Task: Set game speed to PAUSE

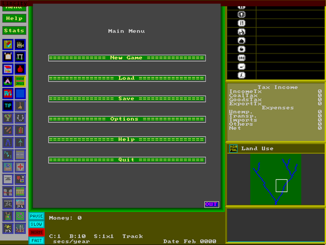Action: 36,216
